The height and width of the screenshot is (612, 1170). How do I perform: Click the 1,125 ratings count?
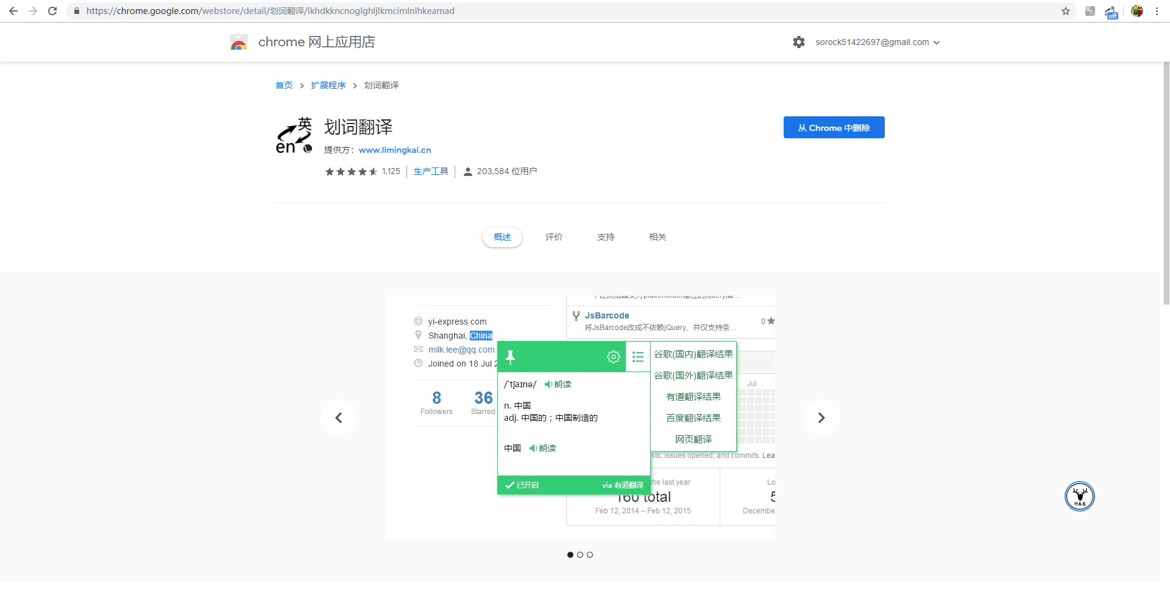391,172
